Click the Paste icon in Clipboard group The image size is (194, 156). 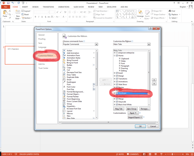[x=5, y=12]
